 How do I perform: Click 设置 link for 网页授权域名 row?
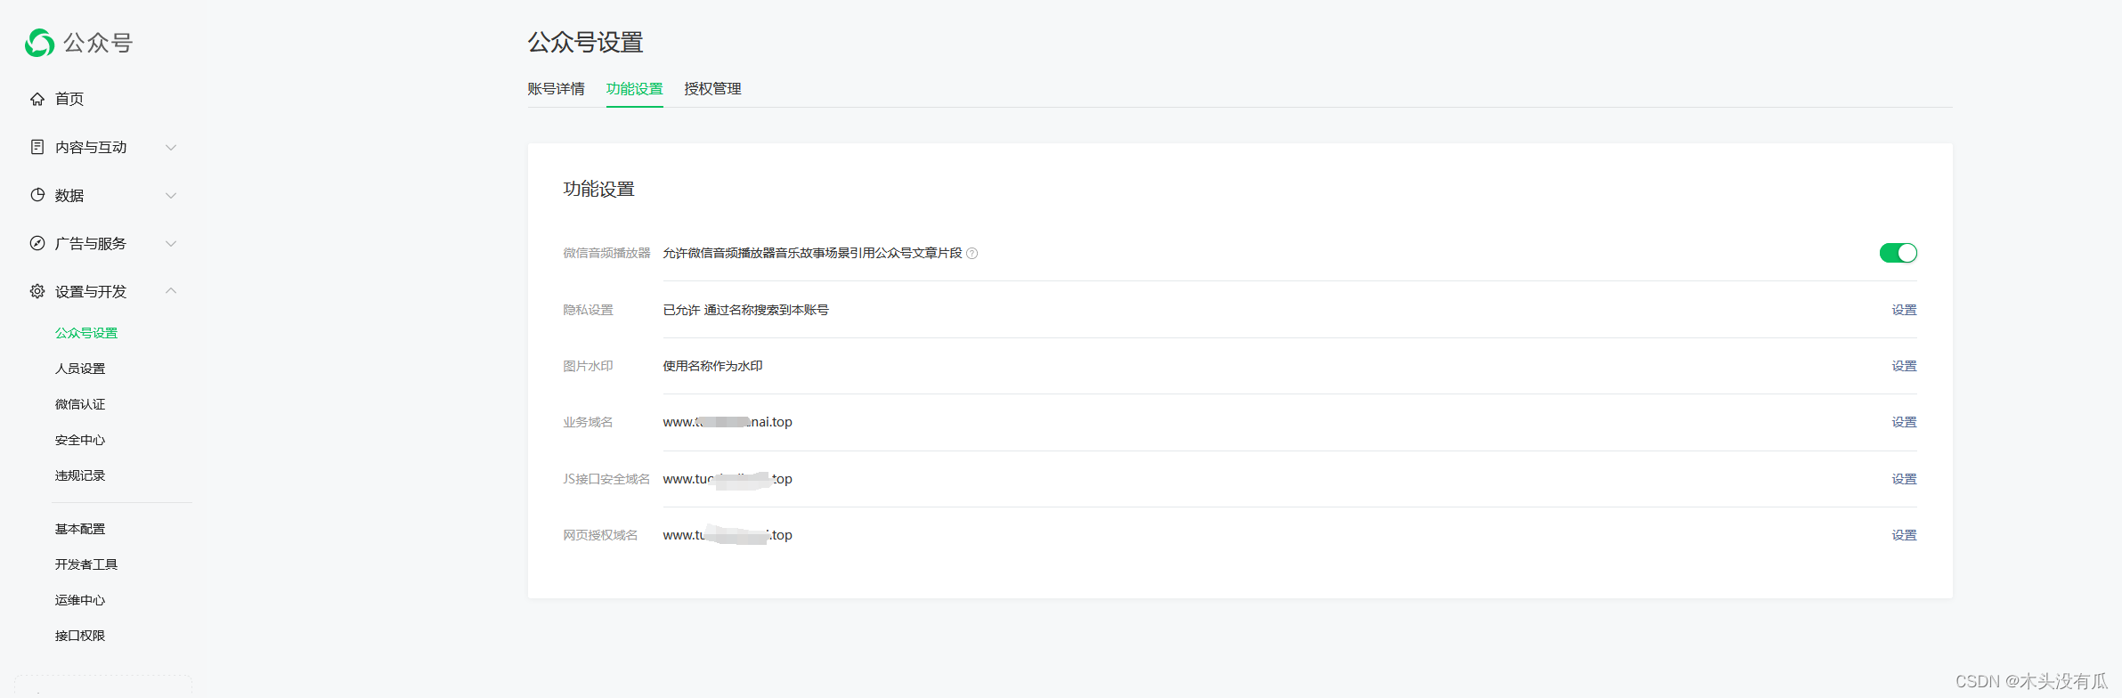[x=1904, y=535]
